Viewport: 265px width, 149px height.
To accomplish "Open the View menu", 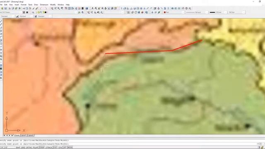I will click(11, 5).
